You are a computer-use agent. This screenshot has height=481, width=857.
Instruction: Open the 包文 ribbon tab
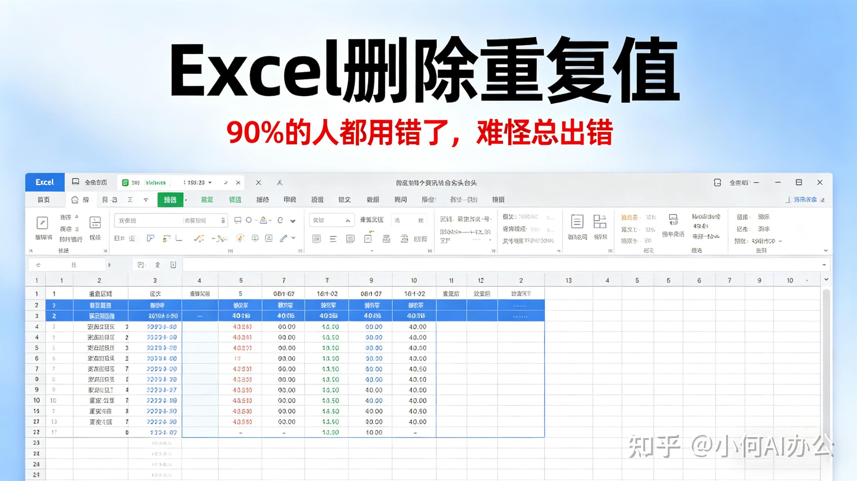(x=344, y=200)
